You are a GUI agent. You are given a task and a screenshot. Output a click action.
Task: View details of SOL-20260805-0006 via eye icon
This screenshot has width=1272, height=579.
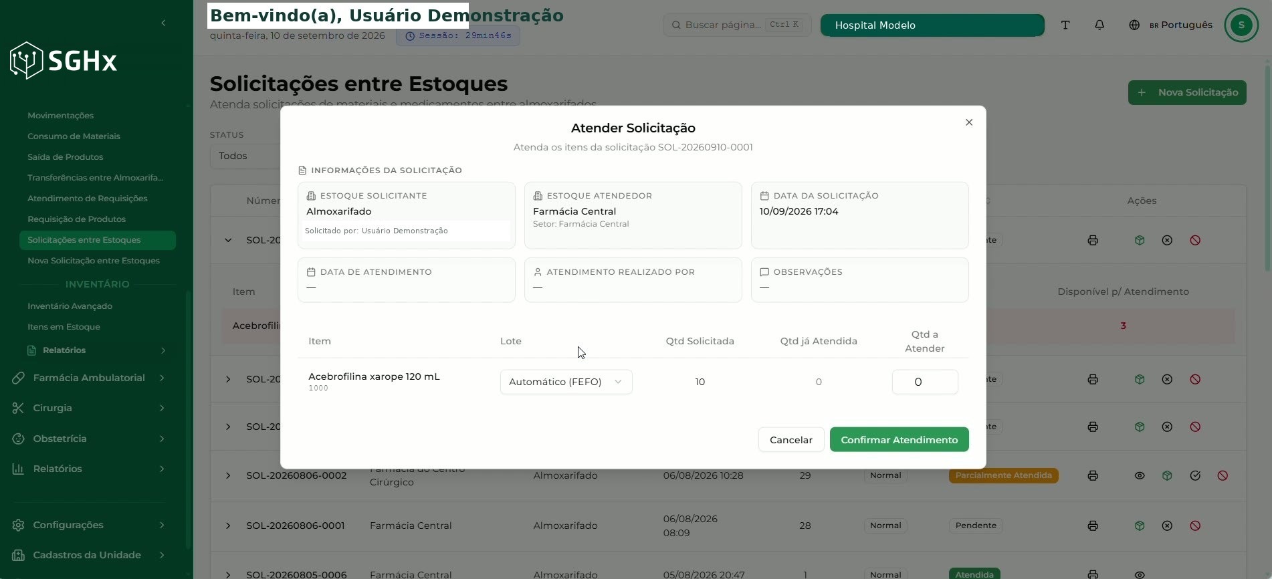click(x=1140, y=574)
